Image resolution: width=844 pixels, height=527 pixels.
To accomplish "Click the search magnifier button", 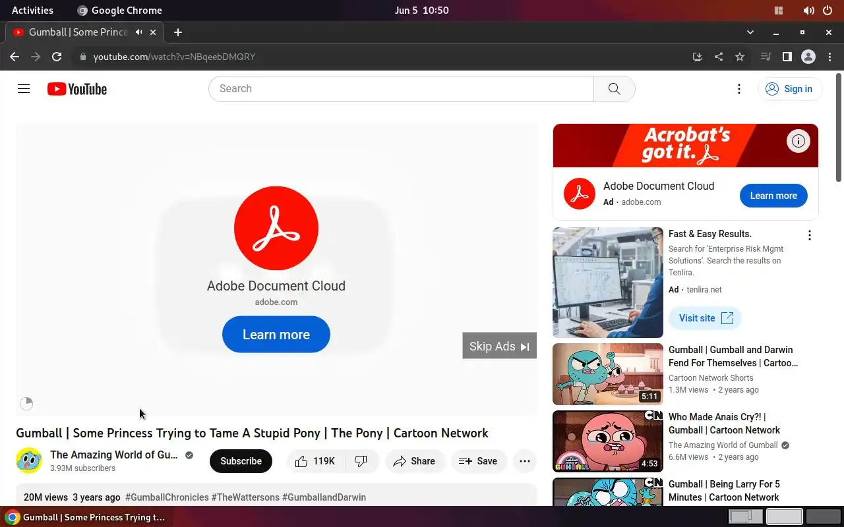I will tap(614, 89).
